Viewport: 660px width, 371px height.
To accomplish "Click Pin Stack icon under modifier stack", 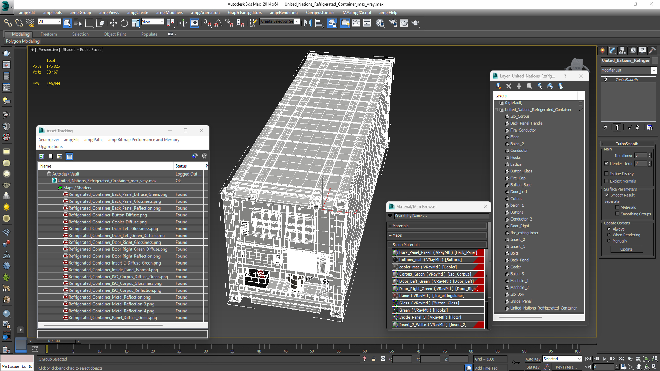I will click(605, 127).
